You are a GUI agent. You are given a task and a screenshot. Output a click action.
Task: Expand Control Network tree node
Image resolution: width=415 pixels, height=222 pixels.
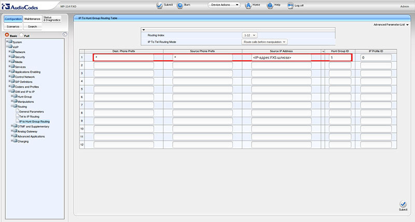pos(9,76)
